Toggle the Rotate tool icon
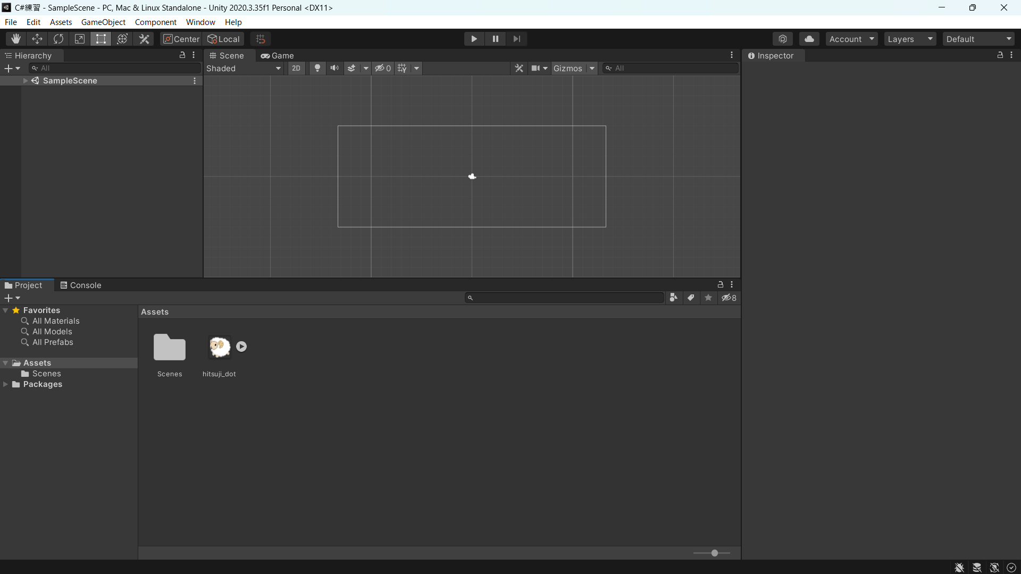The width and height of the screenshot is (1021, 574). (58, 39)
